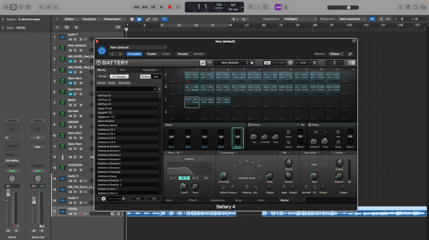429x240 pixels.
Task: Select the Ambience Flamingo sample
Action: pyautogui.click(x=128, y=172)
